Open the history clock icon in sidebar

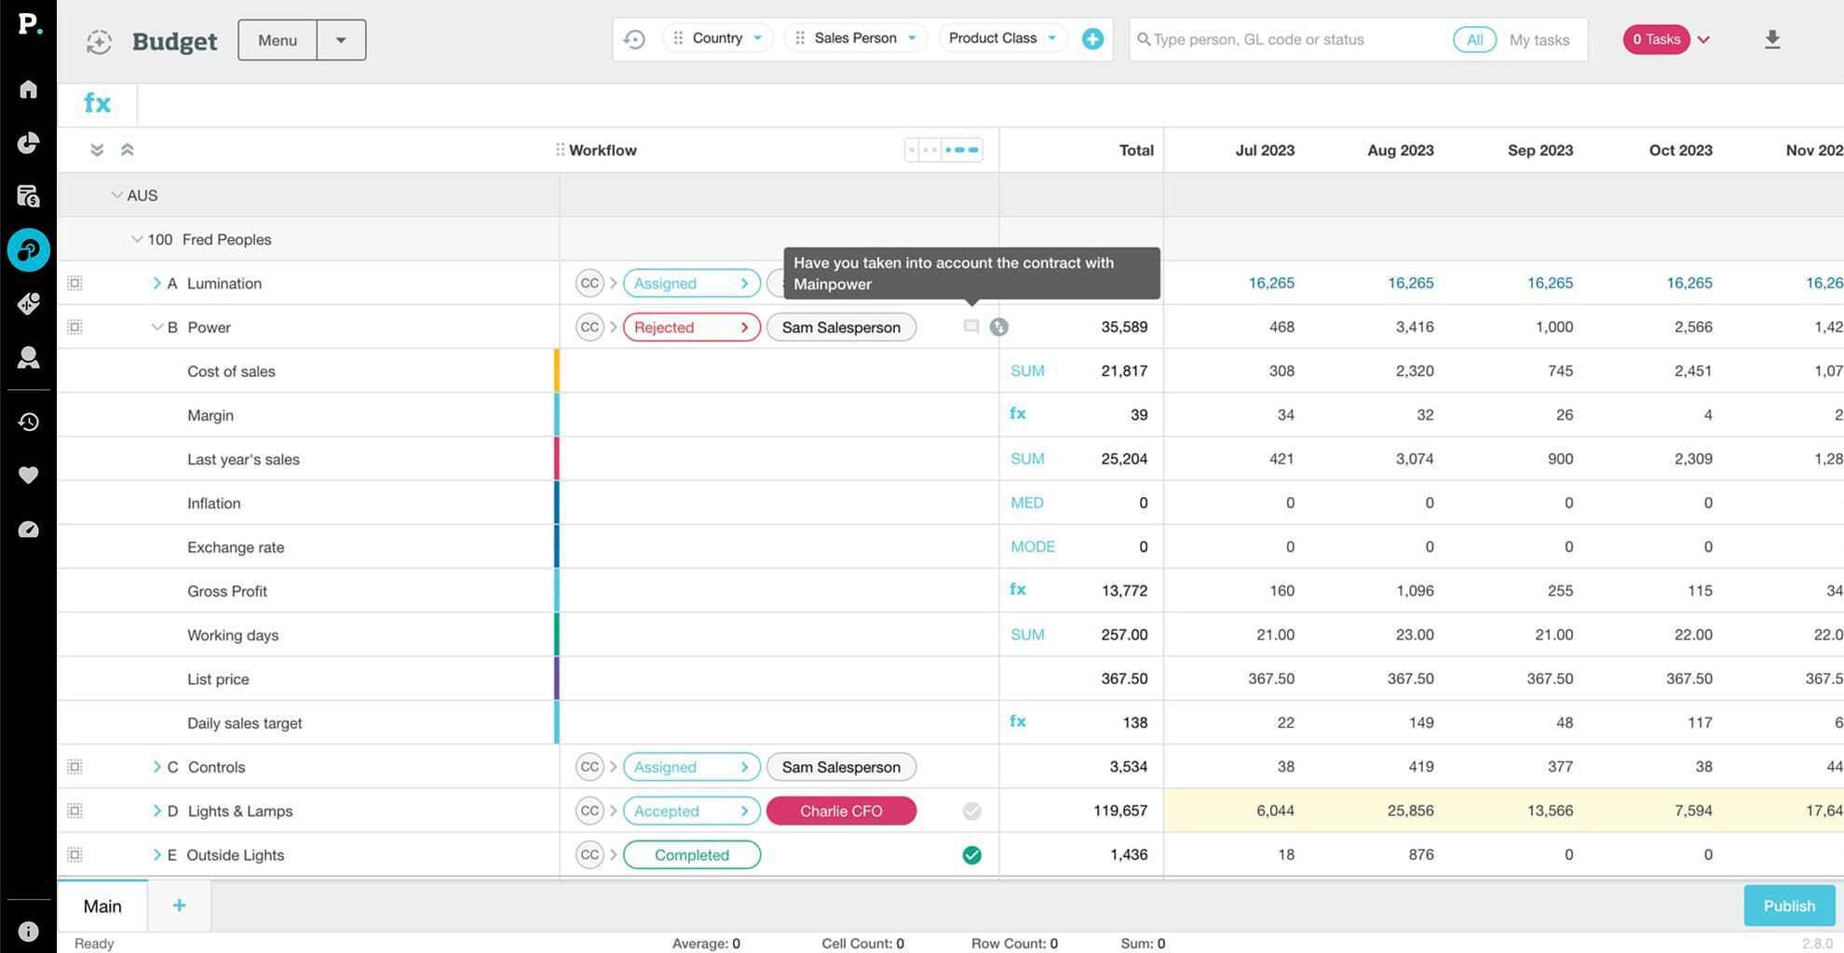point(28,422)
